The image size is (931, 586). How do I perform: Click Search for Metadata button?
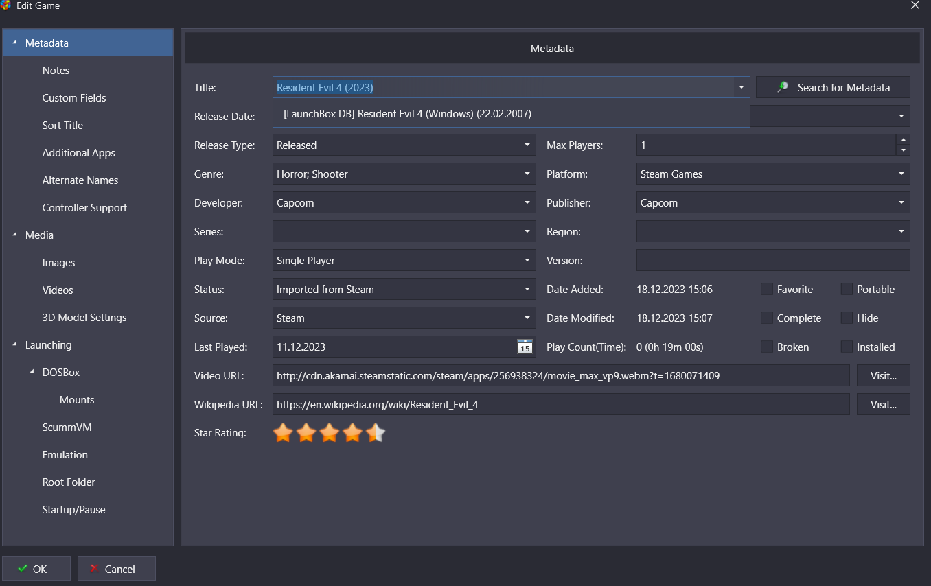pos(833,87)
